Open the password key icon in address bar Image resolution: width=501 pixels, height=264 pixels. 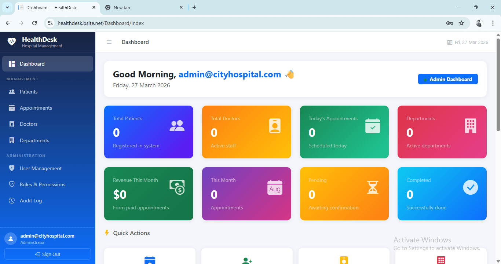point(450,23)
